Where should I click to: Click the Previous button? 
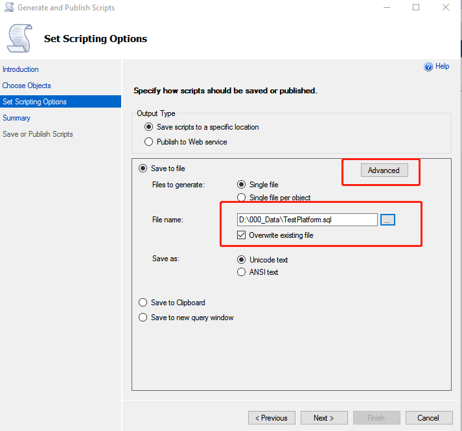coord(271,418)
